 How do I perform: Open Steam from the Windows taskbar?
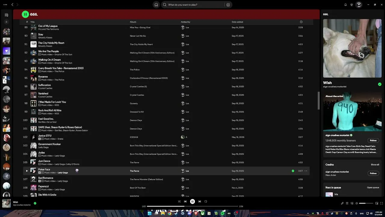176,213
